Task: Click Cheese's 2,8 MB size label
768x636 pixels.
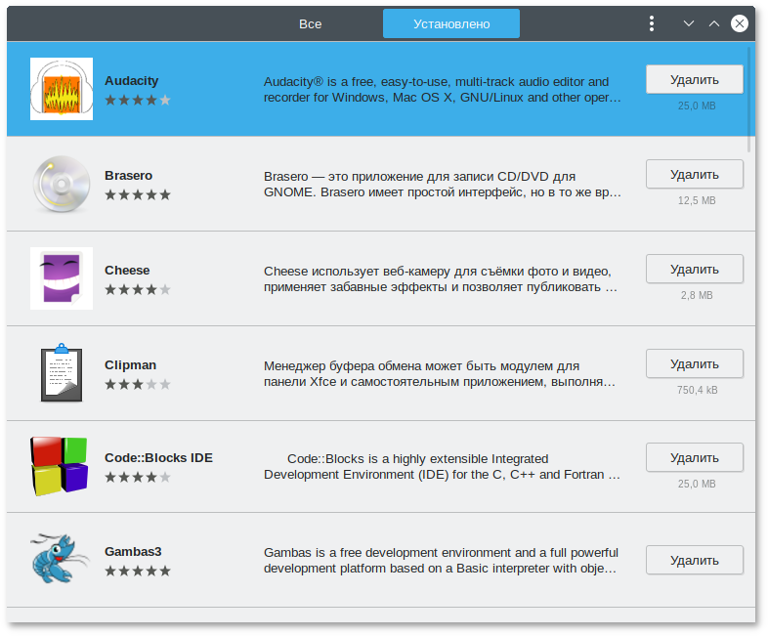Action: (x=697, y=295)
